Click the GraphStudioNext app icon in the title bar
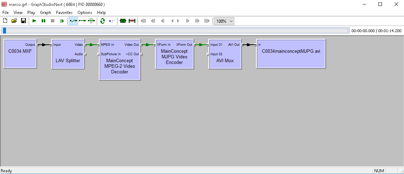Image resolution: width=404 pixels, height=174 pixels. 4,4
